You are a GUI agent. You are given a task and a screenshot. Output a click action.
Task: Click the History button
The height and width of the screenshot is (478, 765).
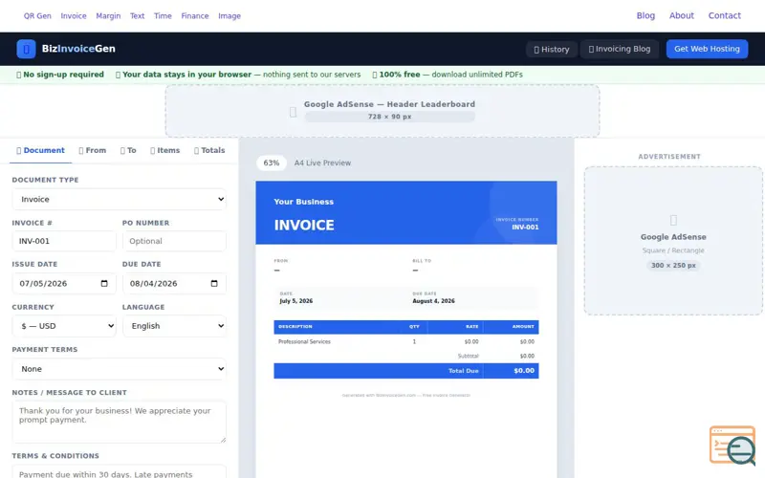tap(552, 50)
